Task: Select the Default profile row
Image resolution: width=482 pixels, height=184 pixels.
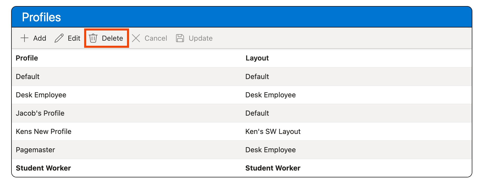Action: (28, 76)
